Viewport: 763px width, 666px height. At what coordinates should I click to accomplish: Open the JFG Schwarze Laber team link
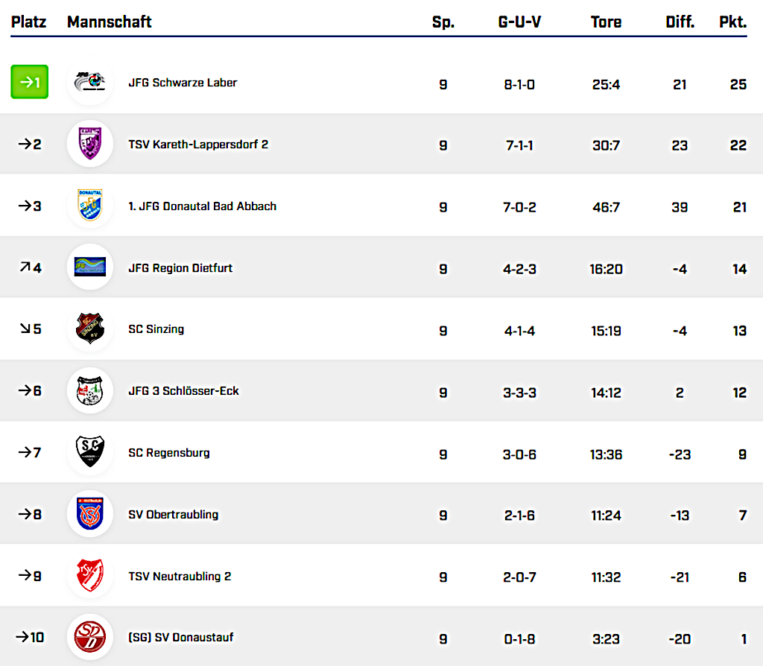pyautogui.click(x=183, y=83)
